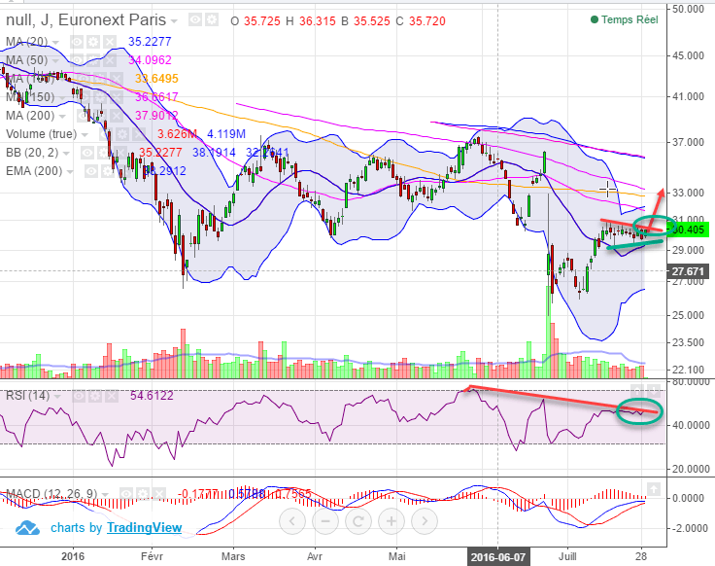Click the scroll left chart arrow
Viewport: 715px width, 566px height.
click(x=294, y=521)
